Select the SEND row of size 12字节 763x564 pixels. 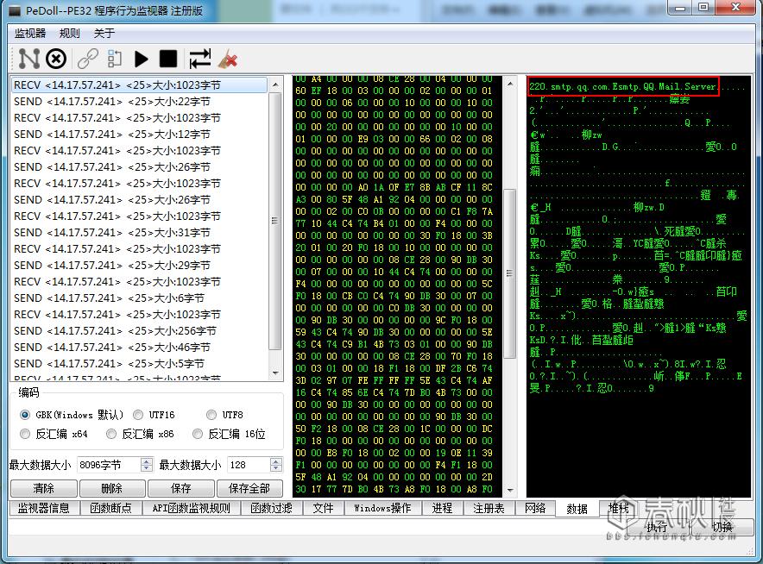[x=139, y=135]
